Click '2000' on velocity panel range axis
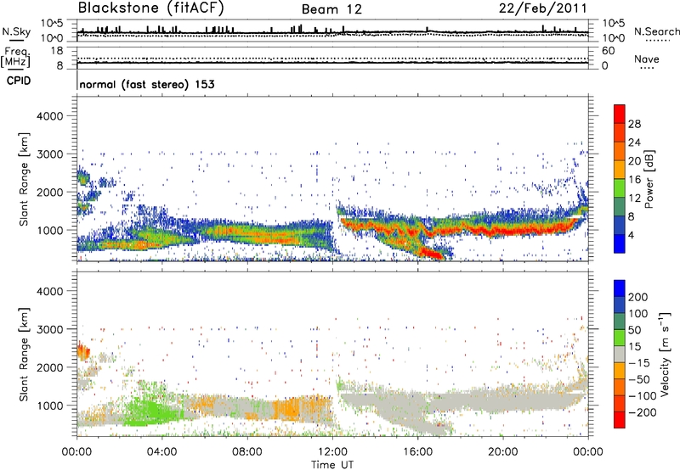The image size is (680, 470). 50,367
